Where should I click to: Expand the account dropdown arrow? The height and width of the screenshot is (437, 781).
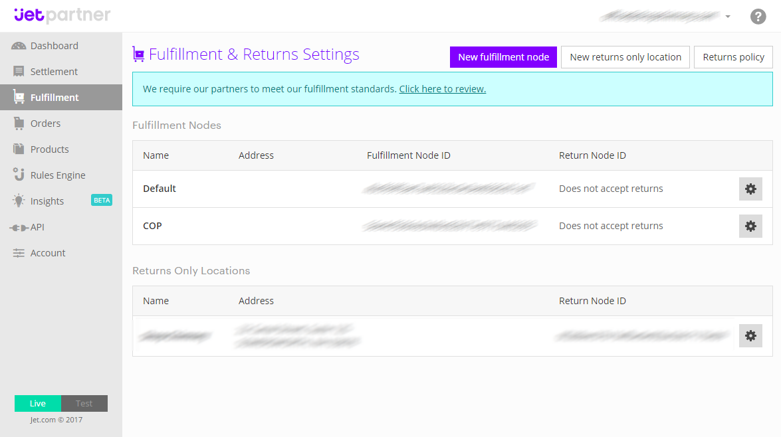(728, 17)
